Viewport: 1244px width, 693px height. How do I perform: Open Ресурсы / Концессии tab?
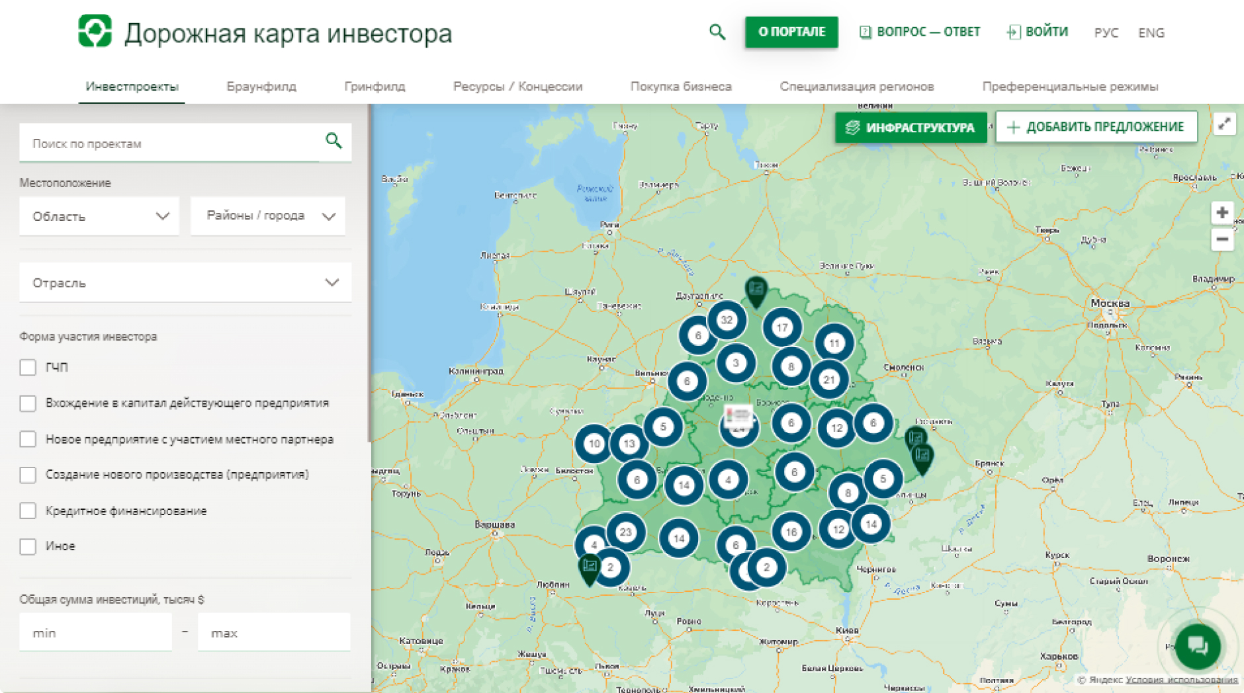pyautogui.click(x=517, y=87)
